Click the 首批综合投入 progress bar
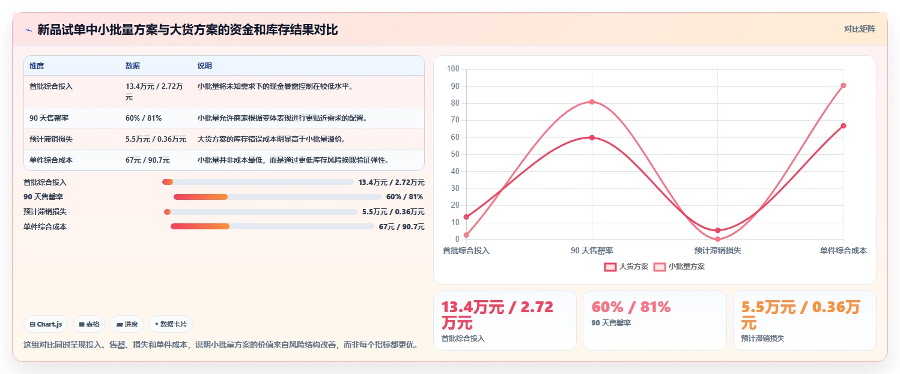 click(258, 182)
